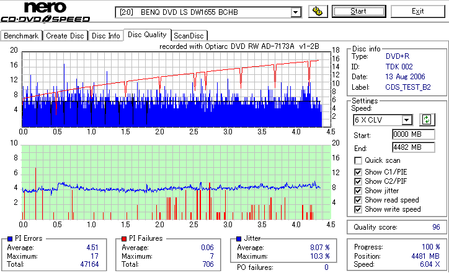449x273 pixels.
Task: Click the red PI Failures legend square
Action: pos(124,239)
